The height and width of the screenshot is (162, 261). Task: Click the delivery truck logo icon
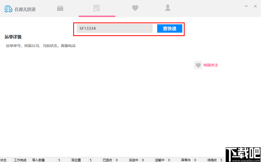coord(8,9)
